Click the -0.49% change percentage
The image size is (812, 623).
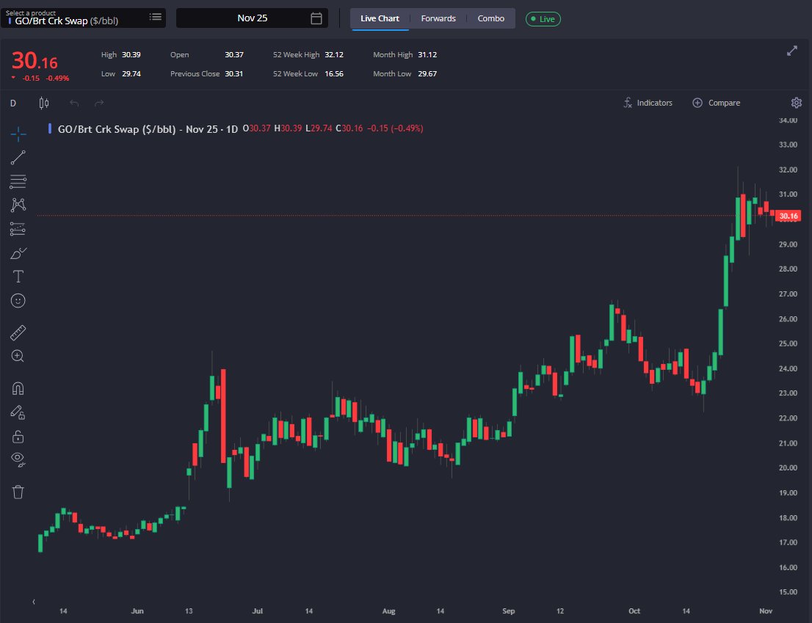click(57, 78)
